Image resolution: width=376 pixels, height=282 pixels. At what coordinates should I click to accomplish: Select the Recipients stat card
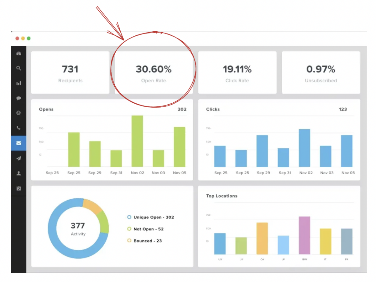70,73
